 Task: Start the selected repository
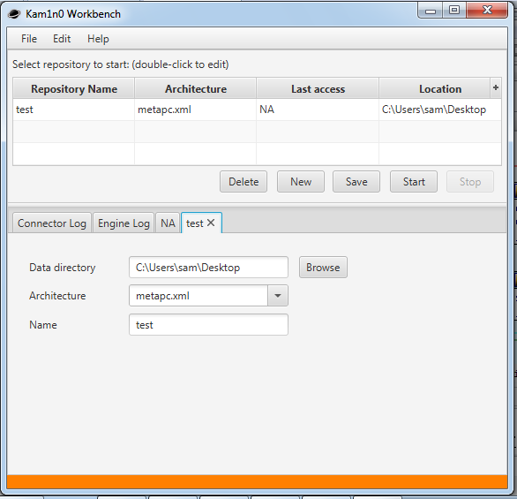(x=414, y=182)
